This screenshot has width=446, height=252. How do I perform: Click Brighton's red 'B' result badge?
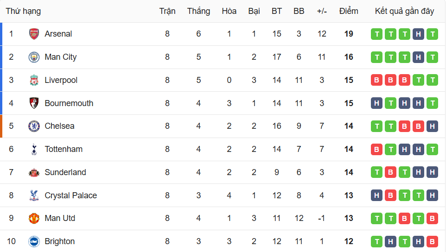[433, 241]
